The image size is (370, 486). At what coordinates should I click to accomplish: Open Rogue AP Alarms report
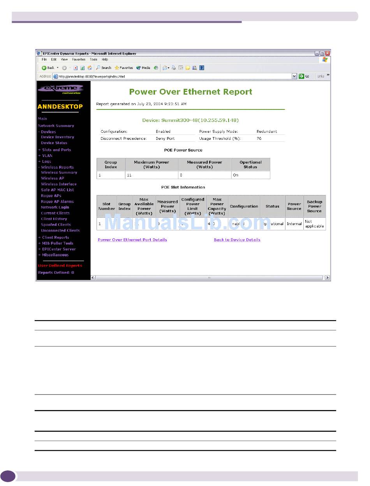tap(57, 202)
